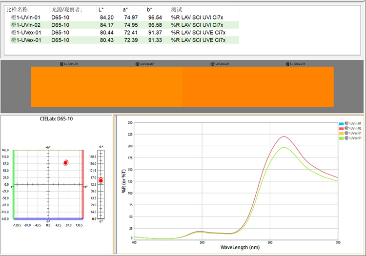This screenshot has height=256, width=366.
Task: Click the 测试 column header
Action: pyautogui.click(x=177, y=10)
